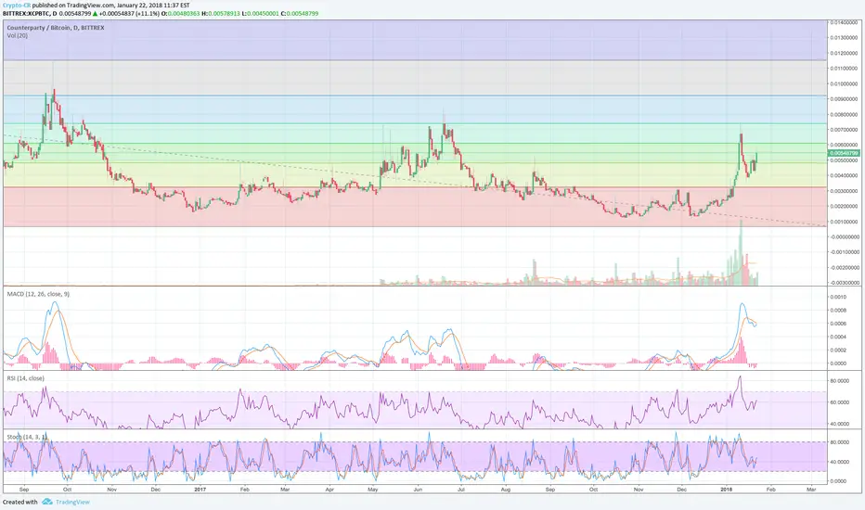Click the 0.0002 MACD axis label
This screenshot has height=510, width=865.
(837, 351)
